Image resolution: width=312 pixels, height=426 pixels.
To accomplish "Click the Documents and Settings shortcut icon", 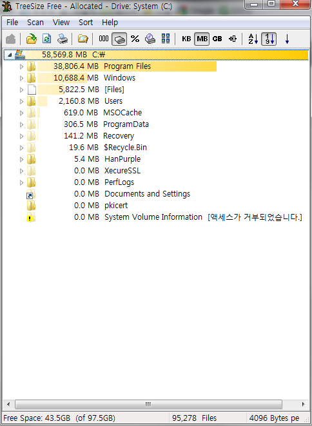I will click(x=31, y=194).
